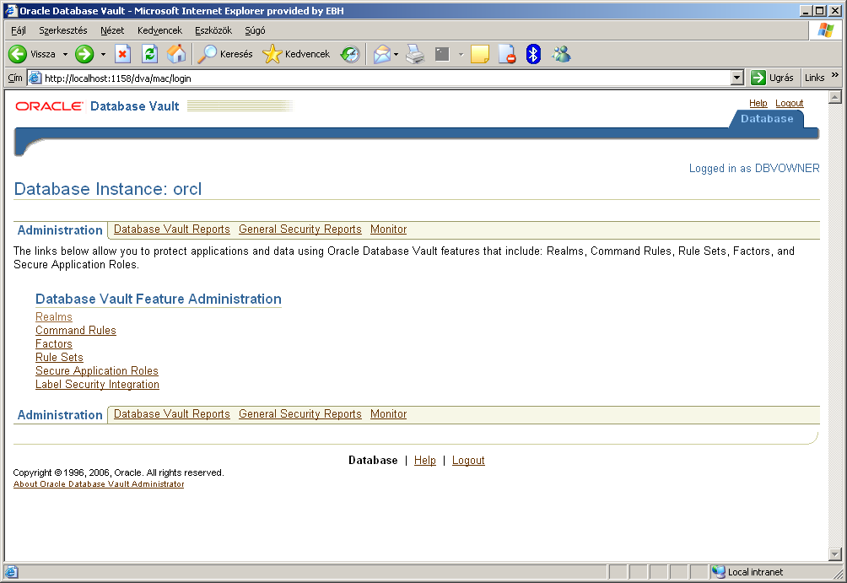Open About Oracle Database Vault Administrator
Image resolution: width=847 pixels, height=583 pixels.
(99, 484)
